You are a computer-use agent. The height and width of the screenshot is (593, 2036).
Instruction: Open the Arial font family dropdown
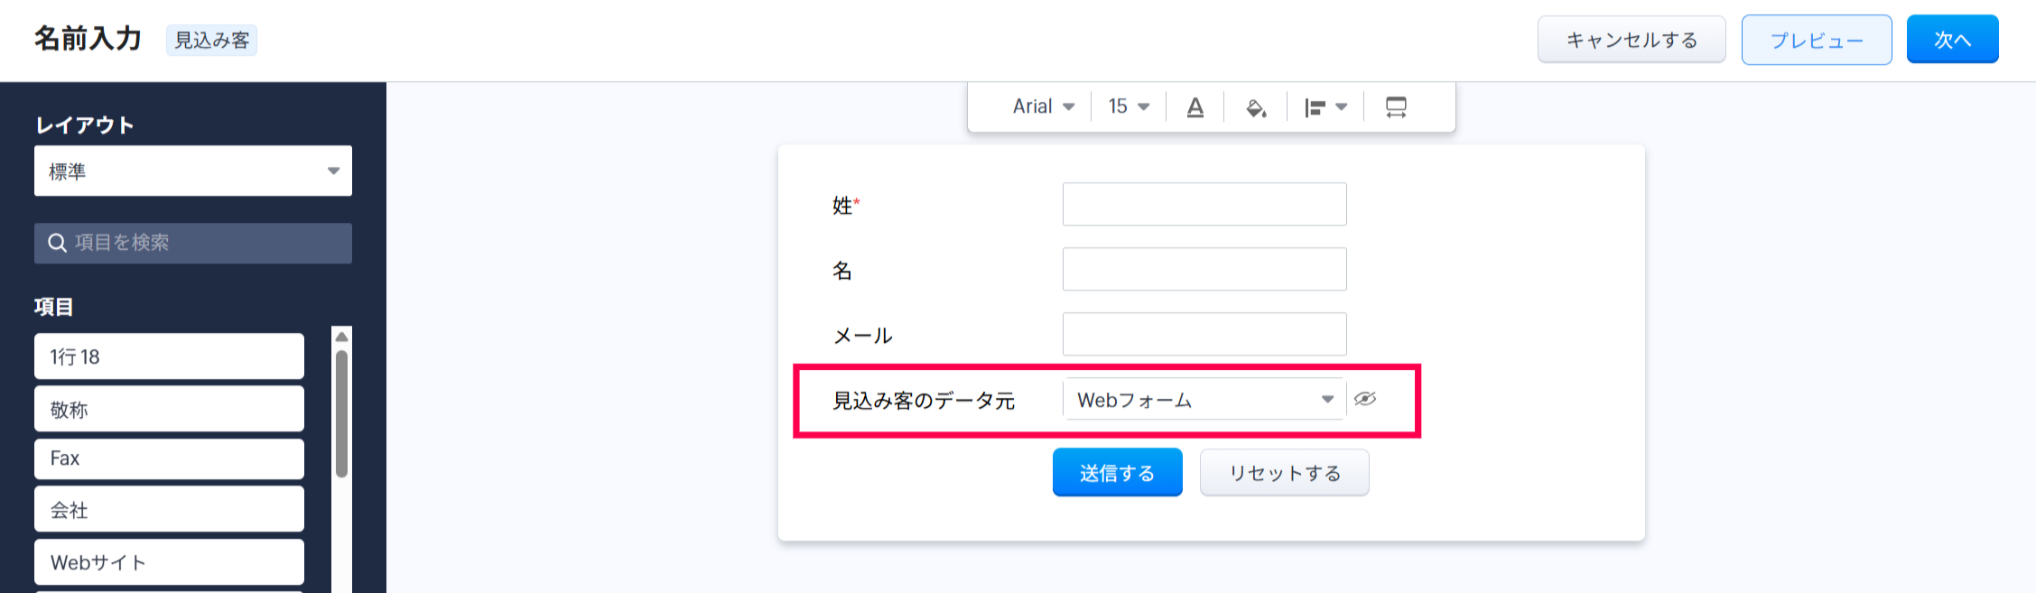click(x=1043, y=107)
